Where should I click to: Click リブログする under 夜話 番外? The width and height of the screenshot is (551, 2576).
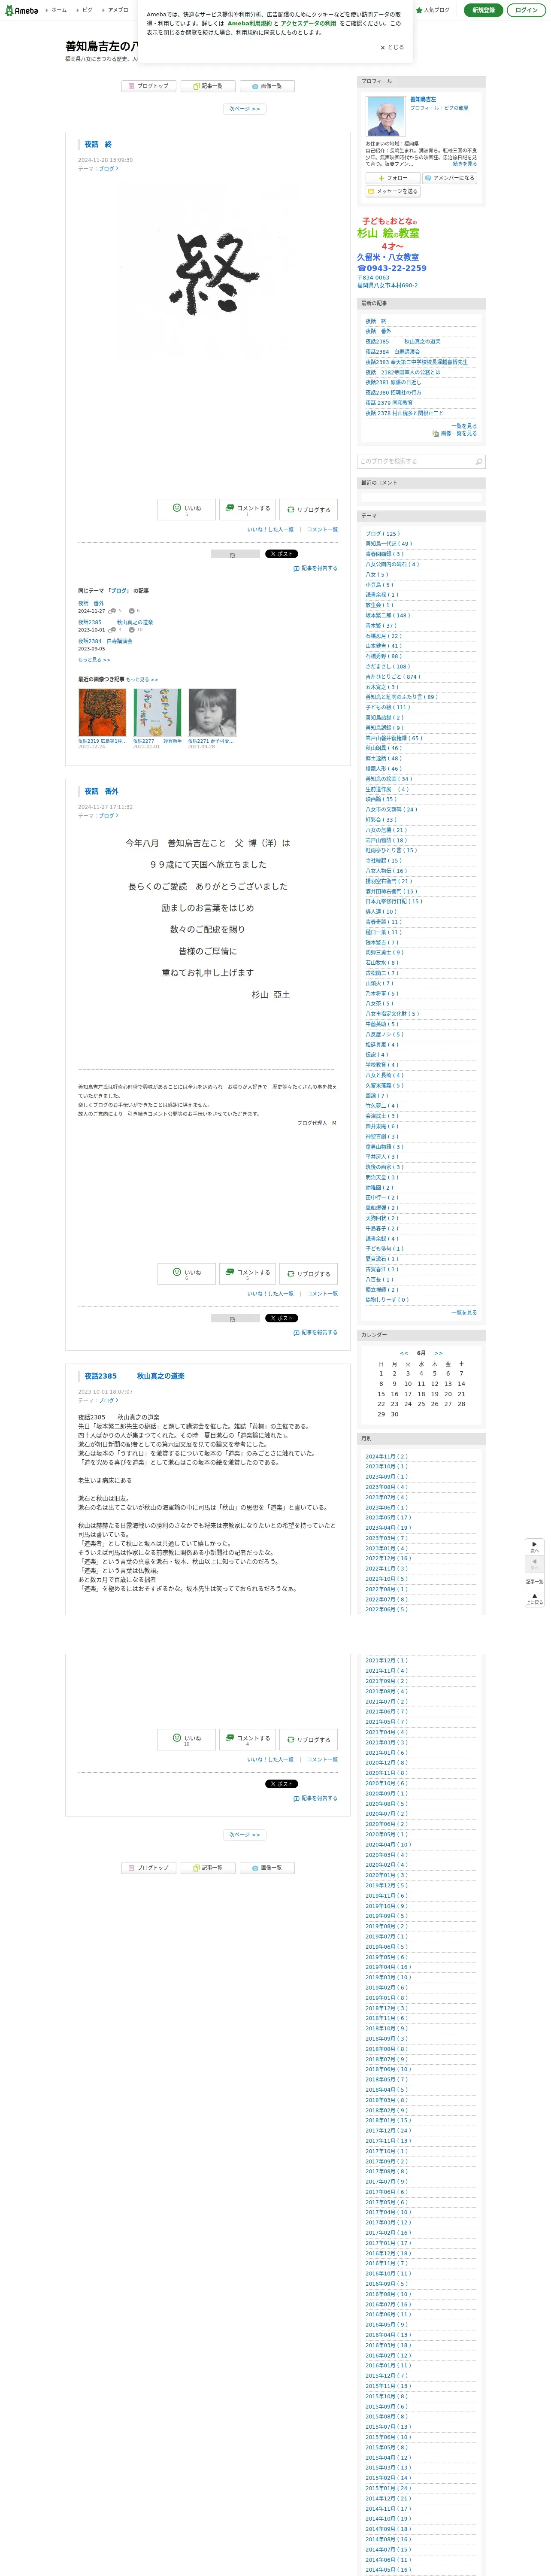click(308, 1274)
